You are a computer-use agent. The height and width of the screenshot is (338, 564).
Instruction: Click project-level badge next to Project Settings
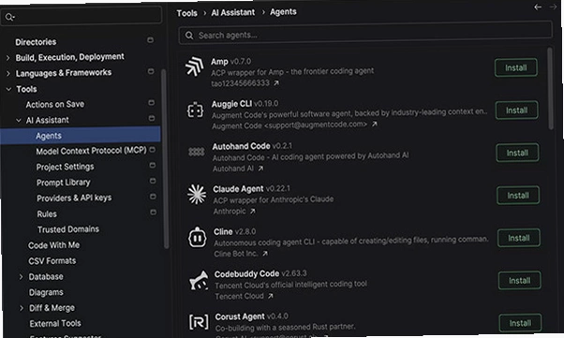[x=153, y=165]
